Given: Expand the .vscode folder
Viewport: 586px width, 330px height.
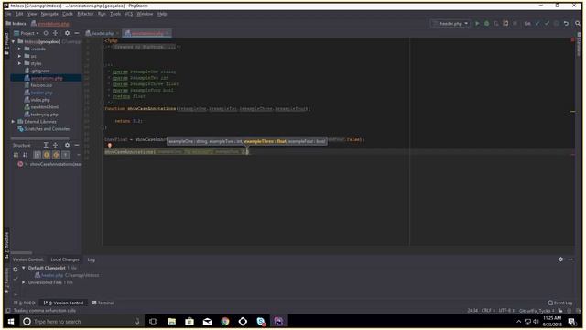Looking at the screenshot, I should tap(19, 49).
